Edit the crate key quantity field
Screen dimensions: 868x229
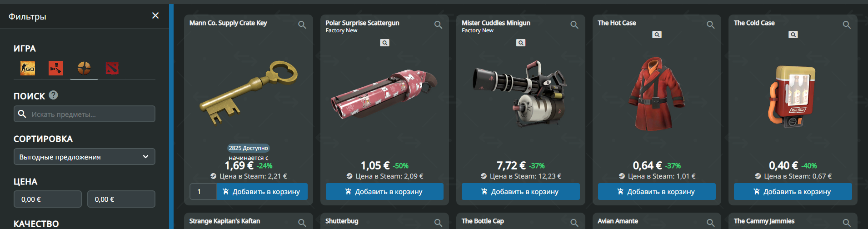(203, 192)
